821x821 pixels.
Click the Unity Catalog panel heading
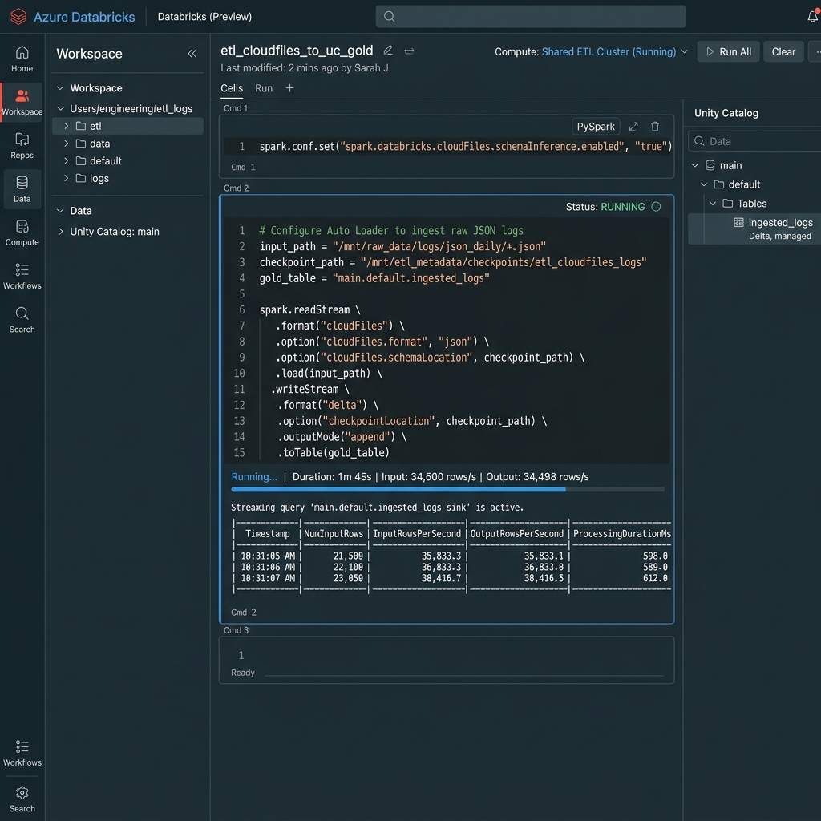coord(726,113)
